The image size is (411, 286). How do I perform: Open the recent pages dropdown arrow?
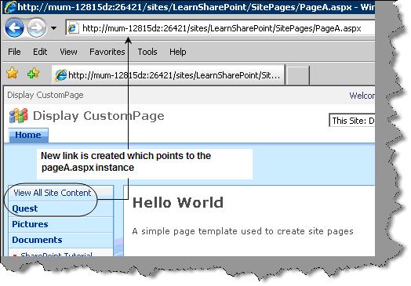click(x=54, y=27)
